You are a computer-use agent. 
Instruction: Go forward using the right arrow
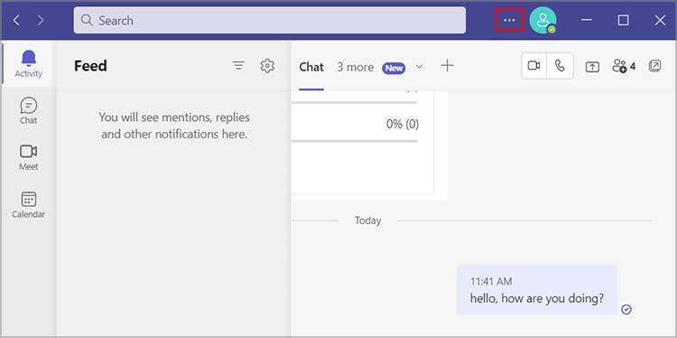point(41,20)
